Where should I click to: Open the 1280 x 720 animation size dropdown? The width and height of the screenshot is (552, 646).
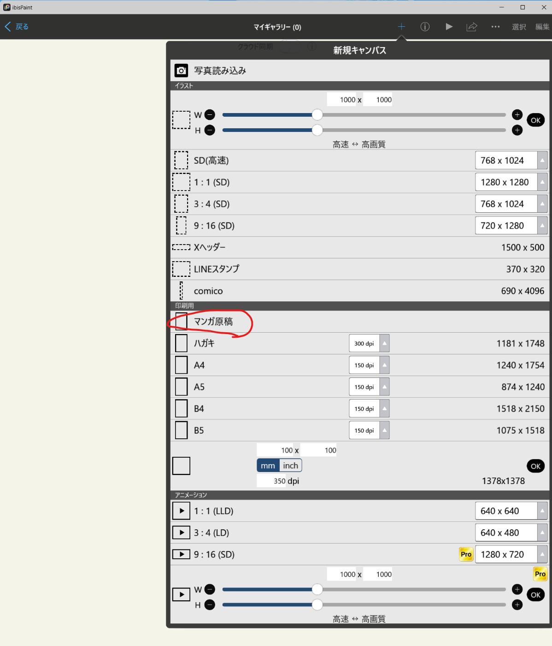point(511,554)
